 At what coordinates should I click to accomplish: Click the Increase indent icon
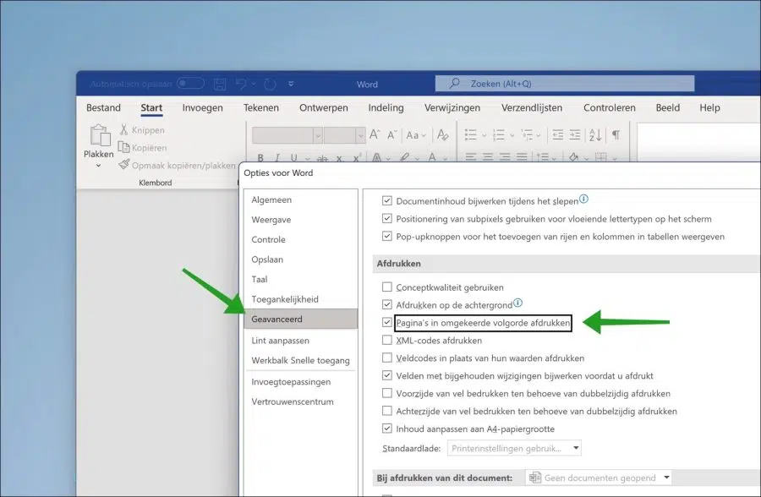pos(575,134)
